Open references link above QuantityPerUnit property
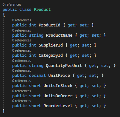Screen dimensions: 120x117 [21, 61]
